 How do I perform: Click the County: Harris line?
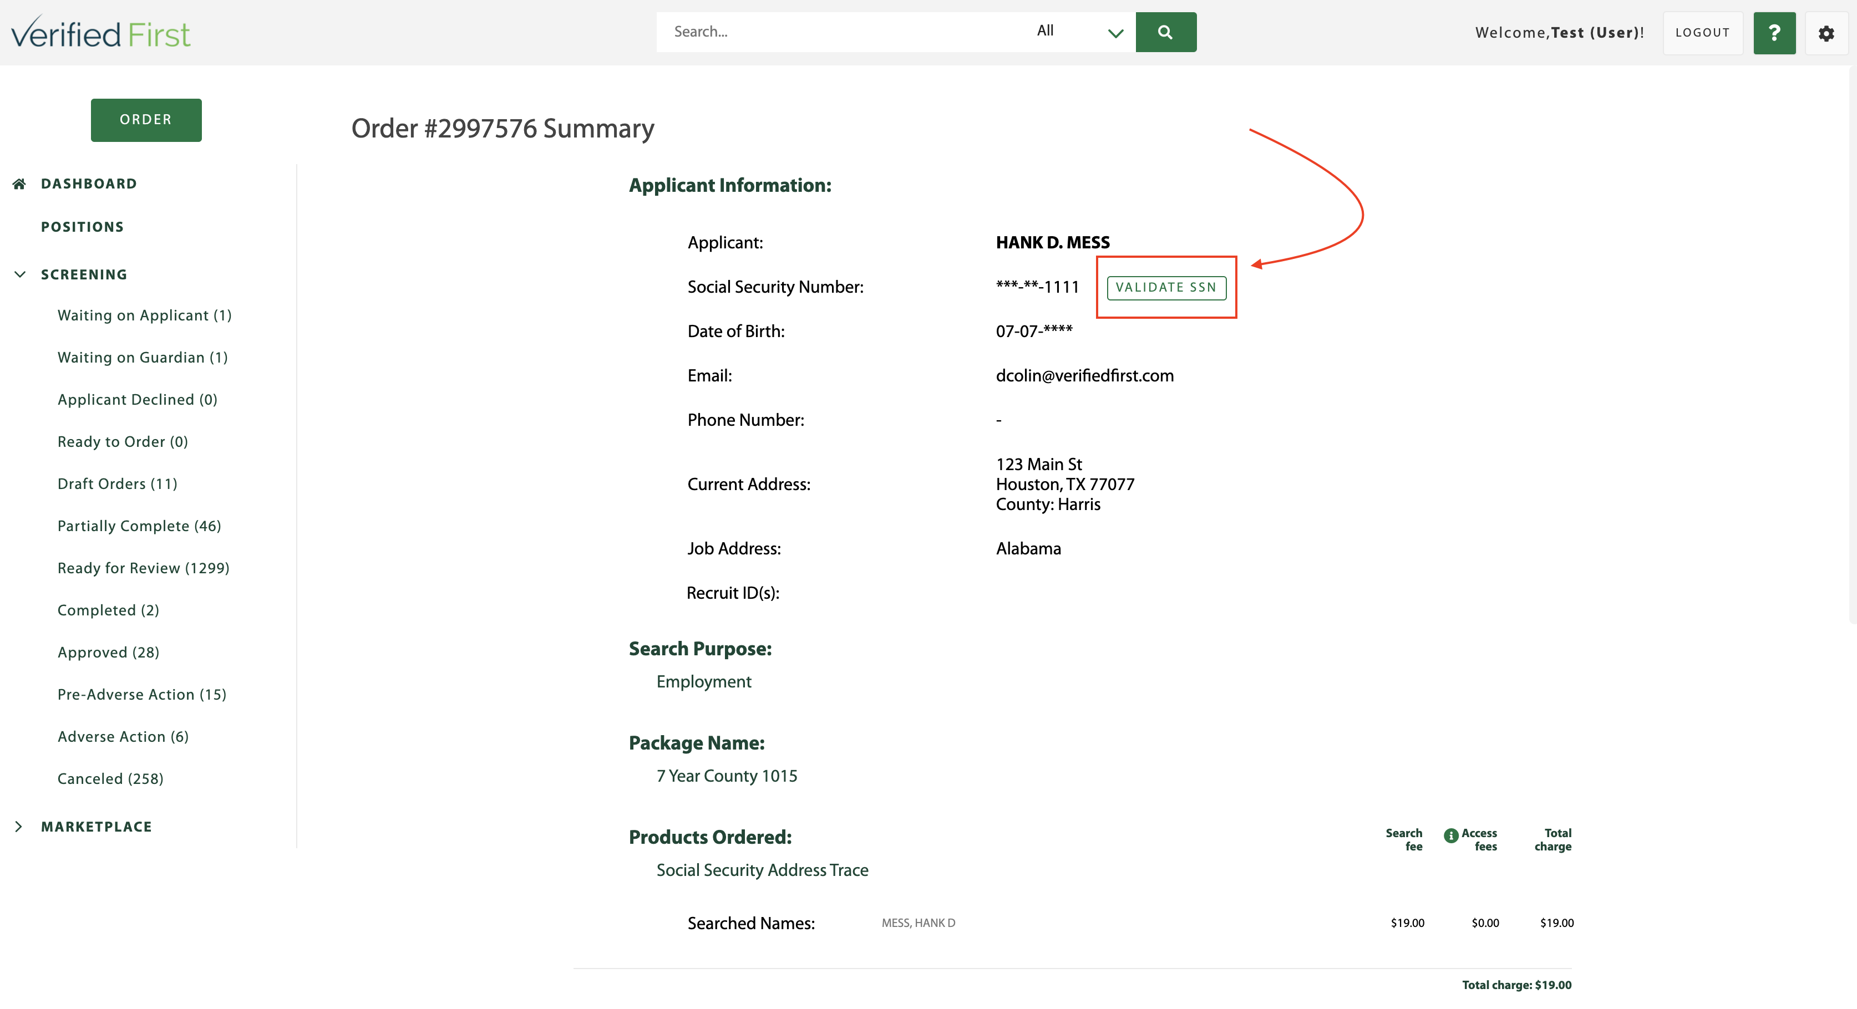point(1047,504)
